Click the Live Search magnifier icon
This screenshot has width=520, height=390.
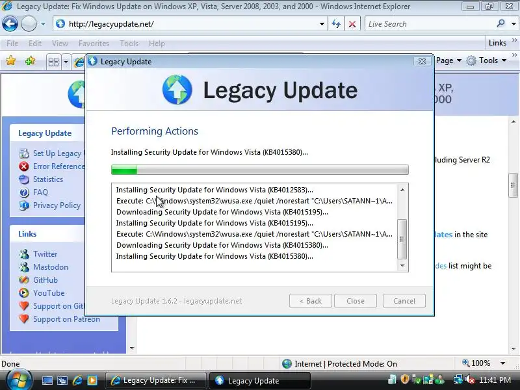(500, 23)
